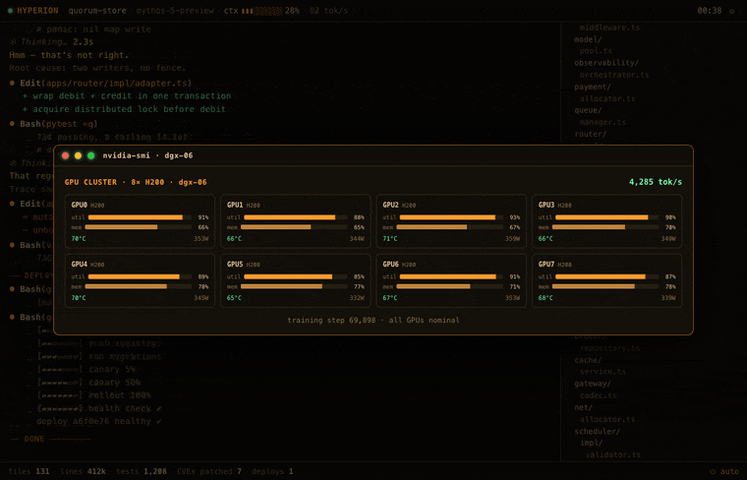Click the GPU2 mem bar

click(449, 227)
